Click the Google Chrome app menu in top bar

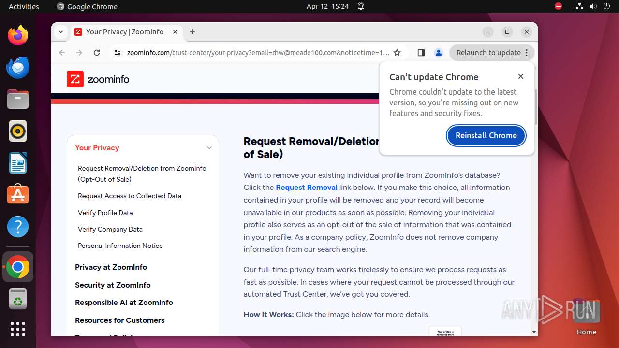[87, 6]
